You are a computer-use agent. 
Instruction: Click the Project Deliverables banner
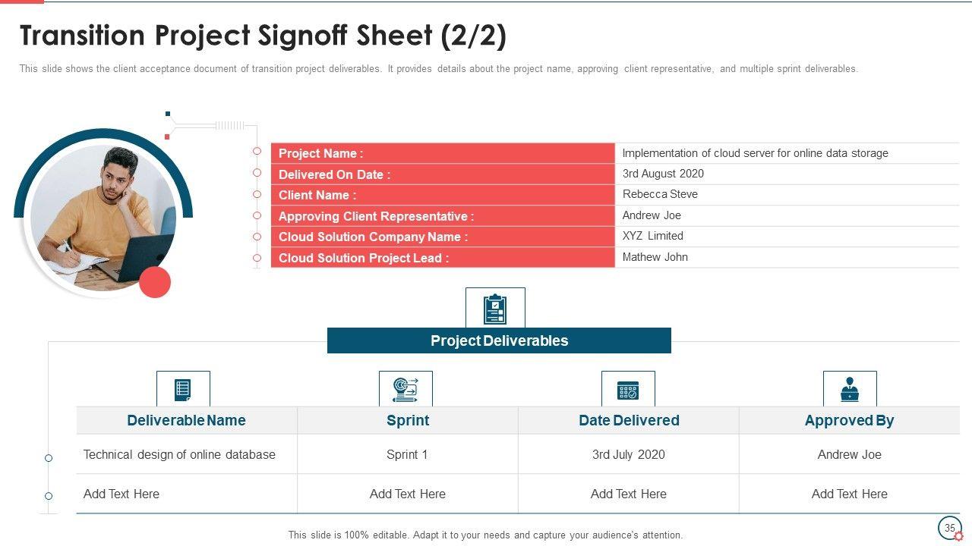pyautogui.click(x=499, y=340)
